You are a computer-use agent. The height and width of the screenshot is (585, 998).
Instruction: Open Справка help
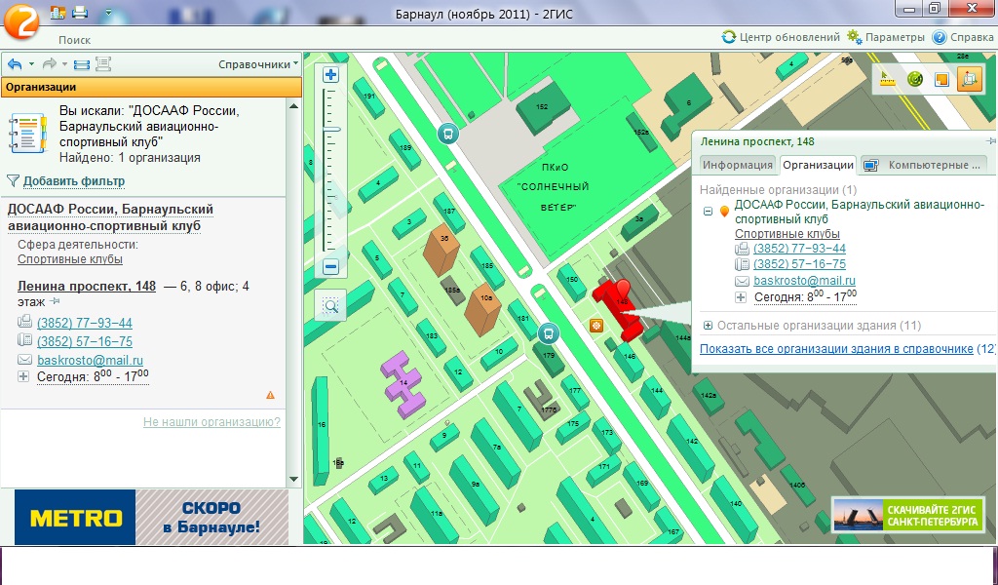963,37
